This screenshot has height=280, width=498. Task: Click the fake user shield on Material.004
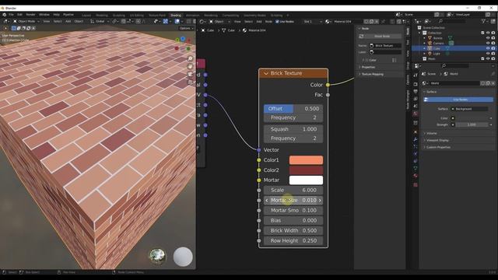click(366, 22)
